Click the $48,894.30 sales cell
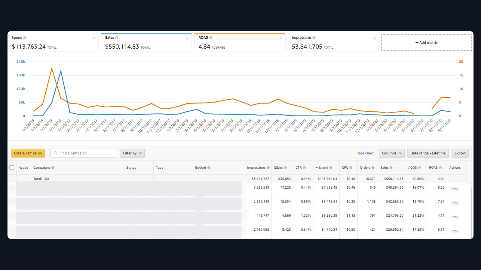This screenshot has width=481, height=270. (395, 187)
